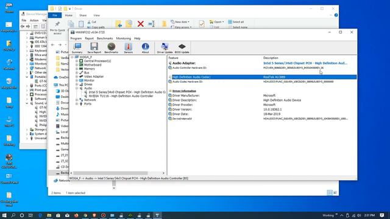Collapse Portable devices in Device Manager
390x219 pixels.
(27, 77)
